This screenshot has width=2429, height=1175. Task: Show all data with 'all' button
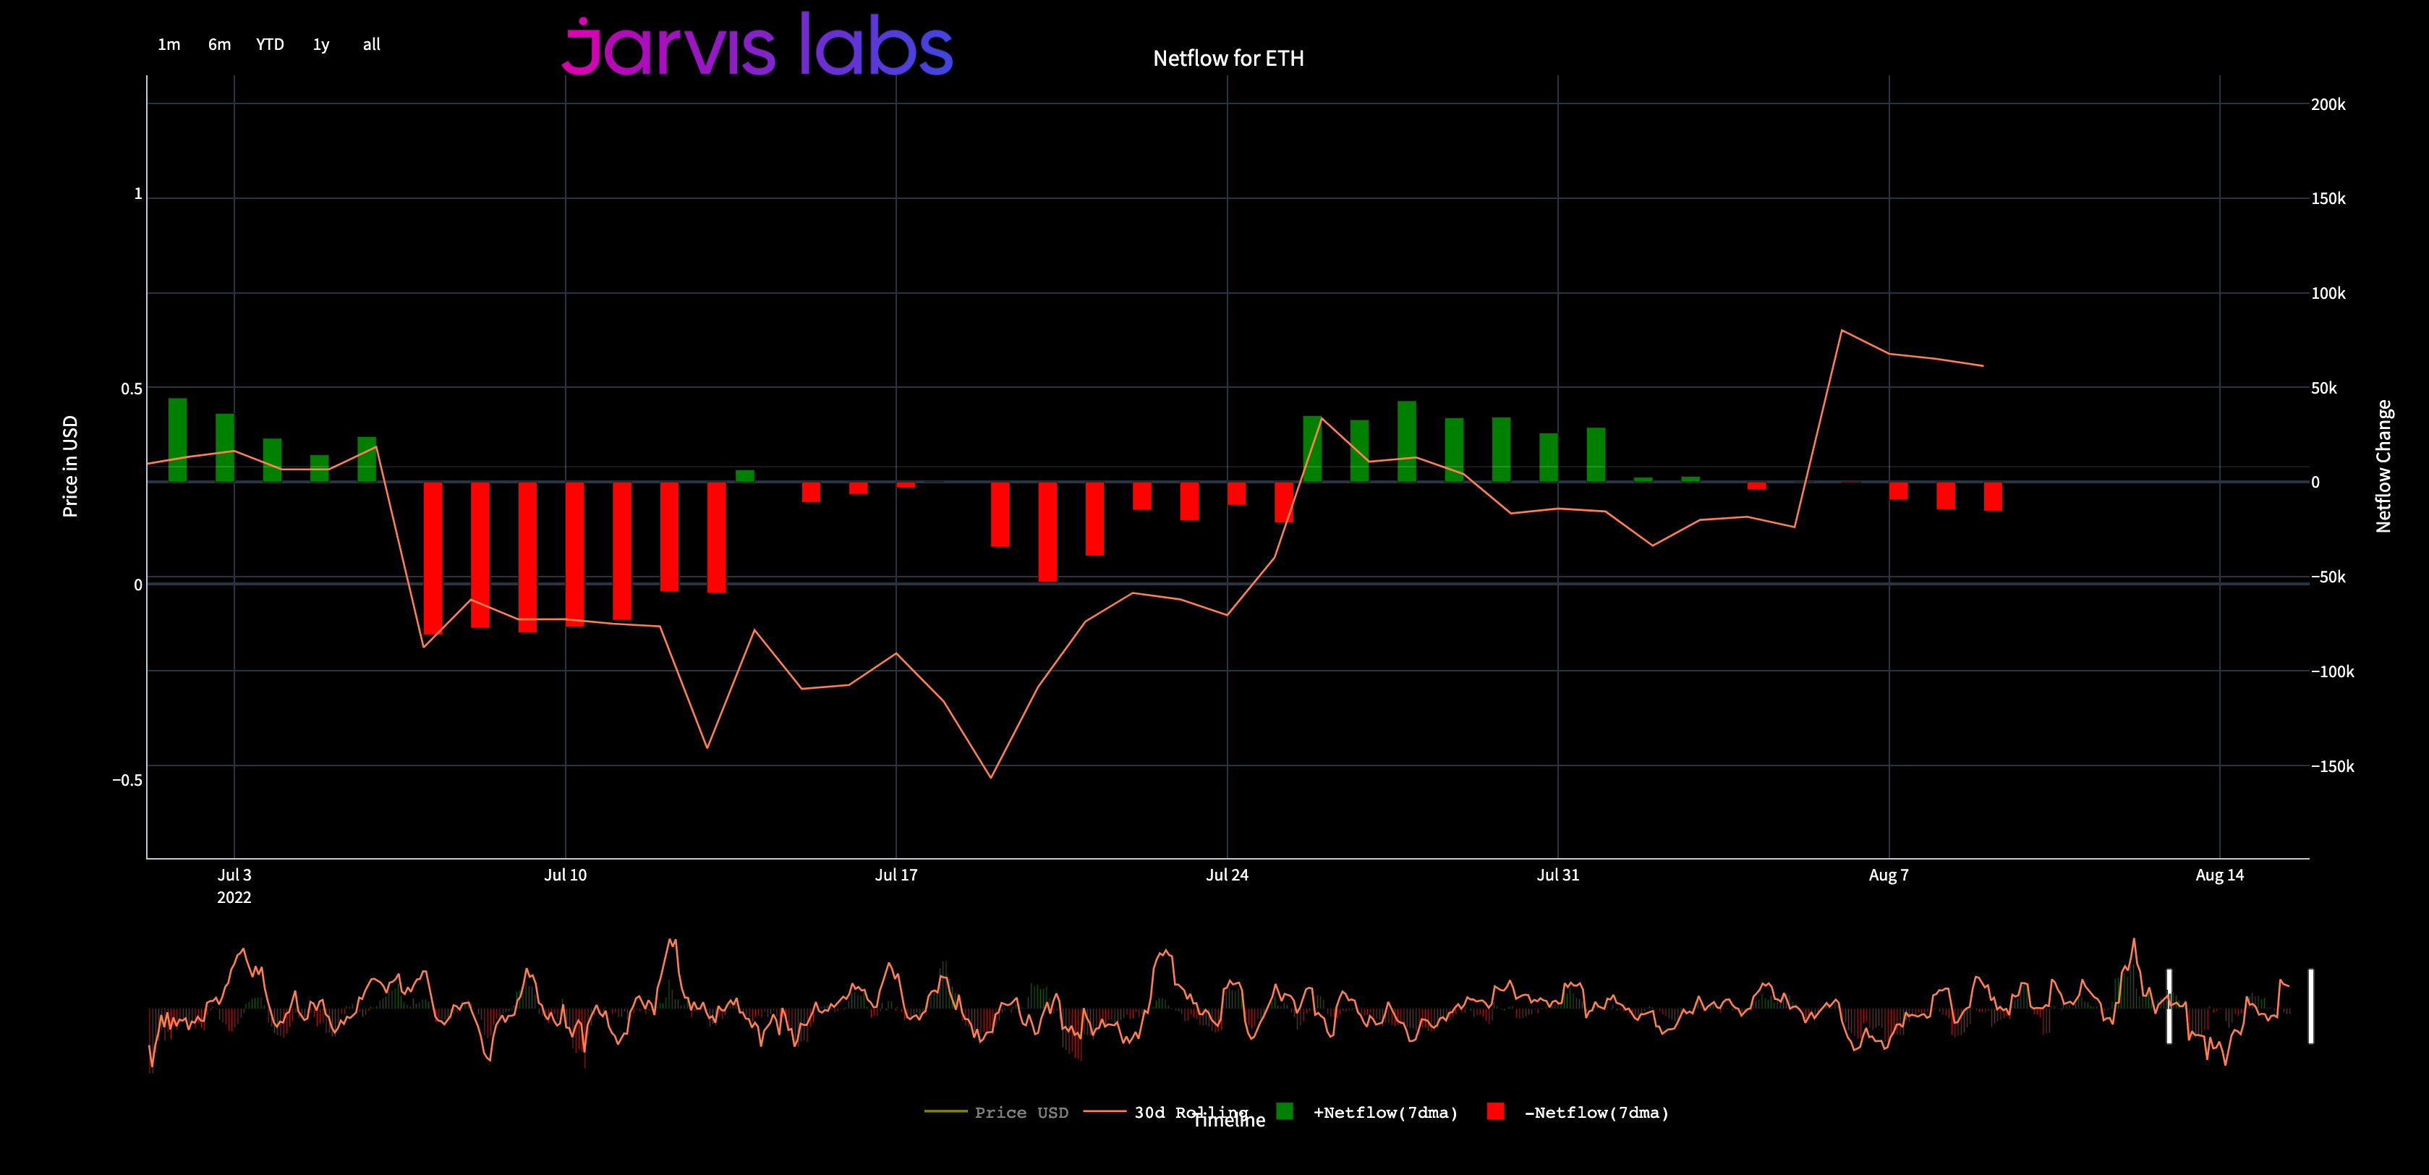[372, 44]
